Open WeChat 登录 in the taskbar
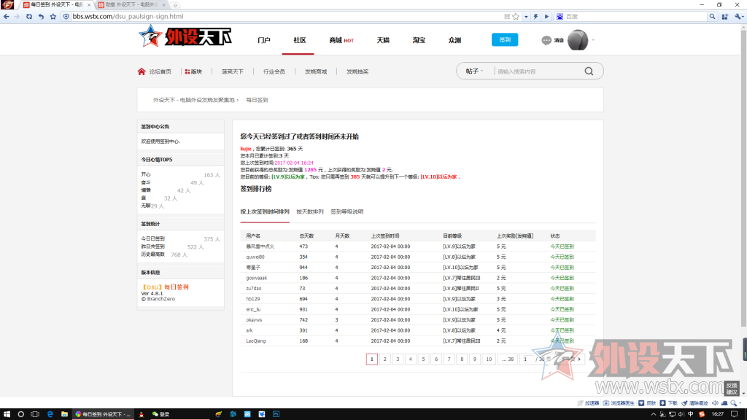The image size is (747, 420). coord(160,414)
